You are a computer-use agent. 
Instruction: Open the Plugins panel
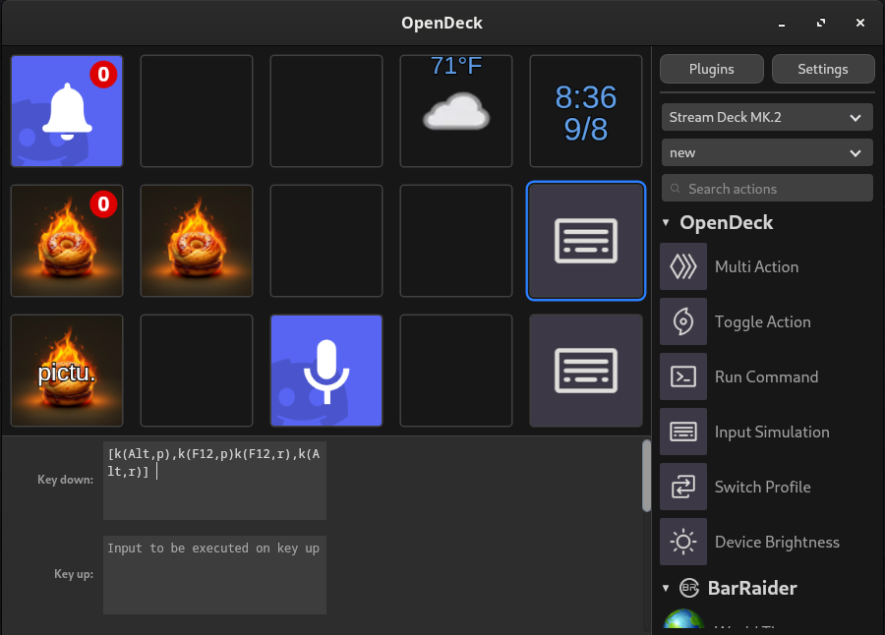tap(712, 69)
